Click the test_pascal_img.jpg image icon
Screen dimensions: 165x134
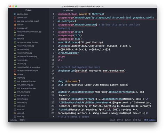pyautogui.click(x=15, y=85)
